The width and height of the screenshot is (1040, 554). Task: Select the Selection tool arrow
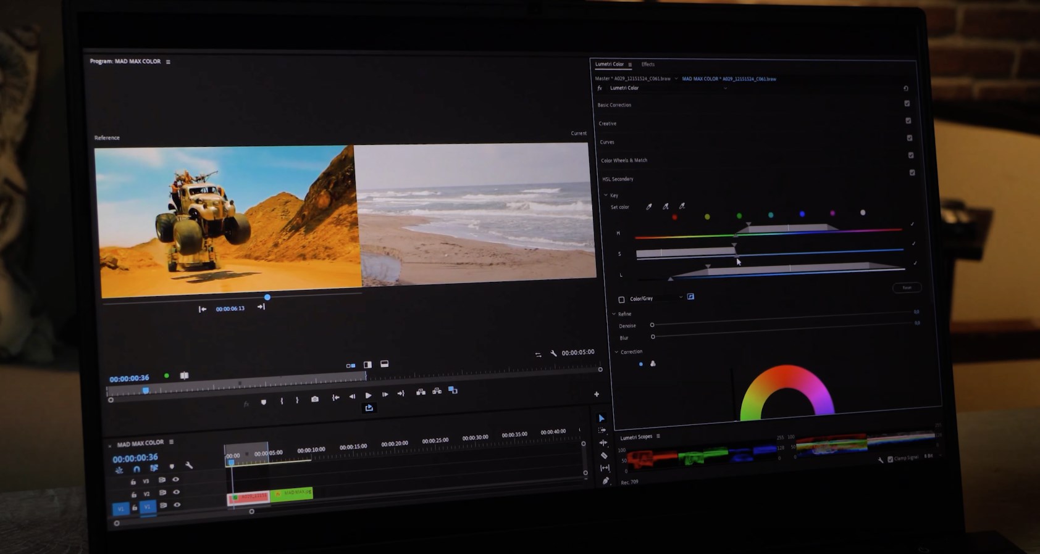pos(602,418)
